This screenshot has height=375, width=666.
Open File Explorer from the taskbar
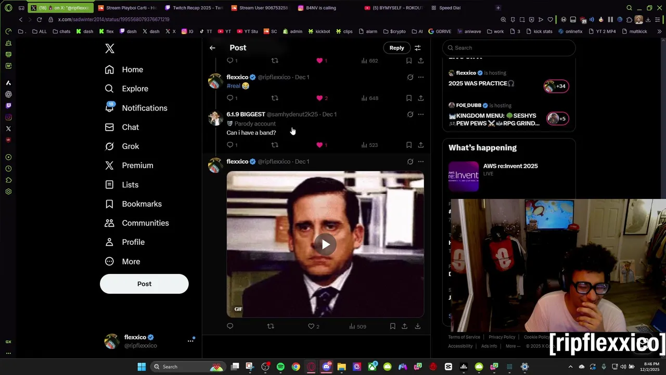341,367
